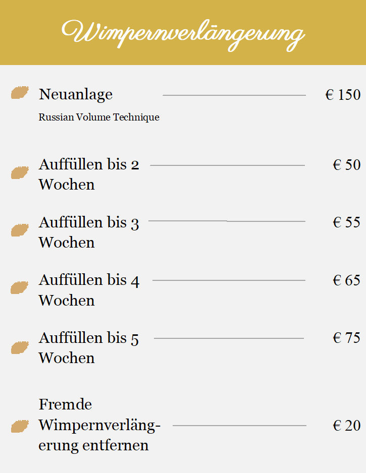
Task: Tap the € 65 price
Action: 347,280
